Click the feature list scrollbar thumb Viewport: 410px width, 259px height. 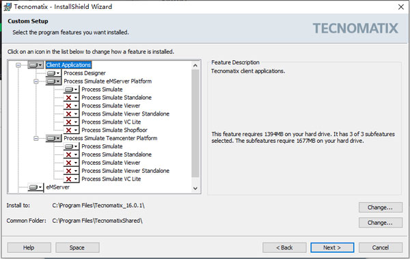(x=195, y=124)
